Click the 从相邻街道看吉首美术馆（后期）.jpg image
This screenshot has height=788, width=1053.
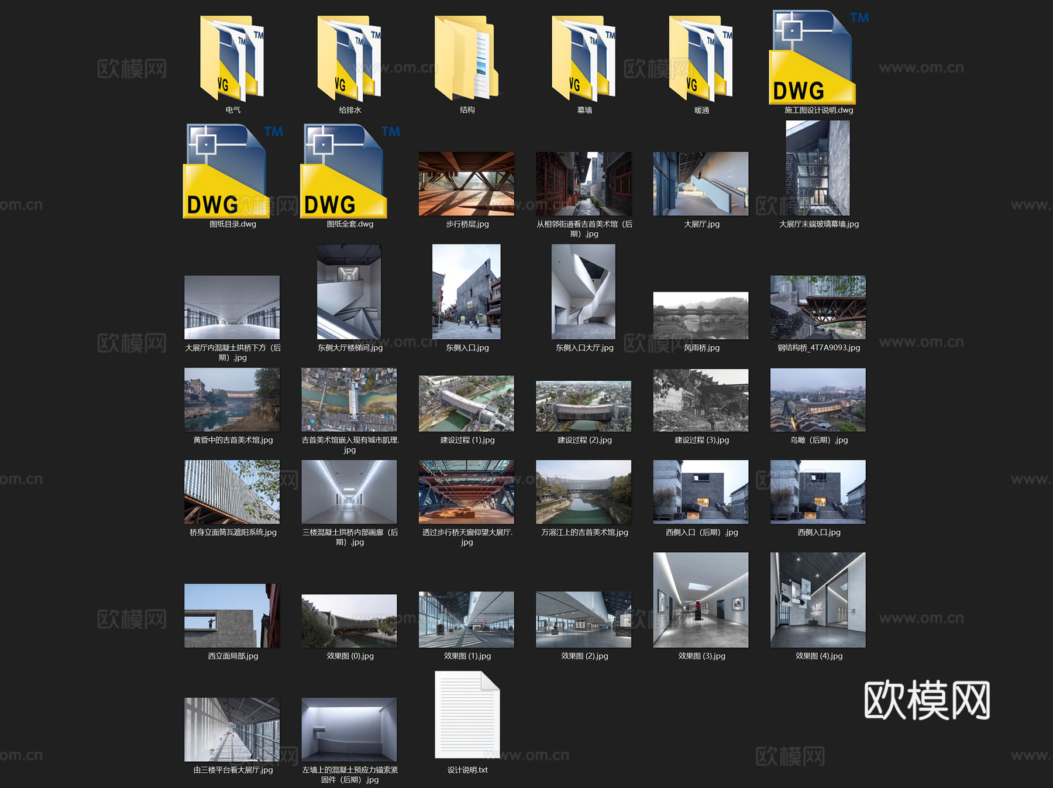click(583, 184)
